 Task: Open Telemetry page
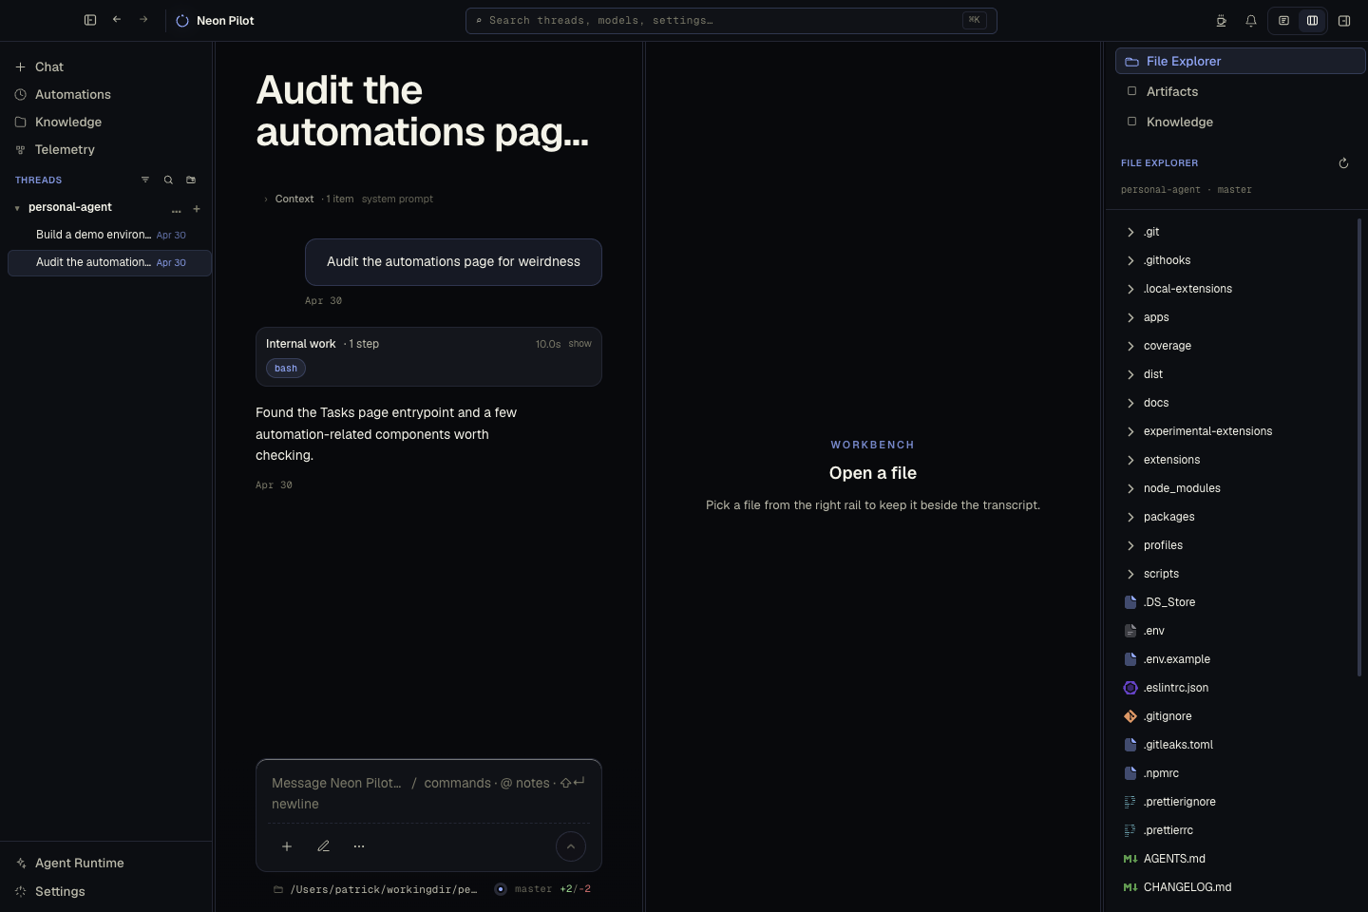(106, 149)
